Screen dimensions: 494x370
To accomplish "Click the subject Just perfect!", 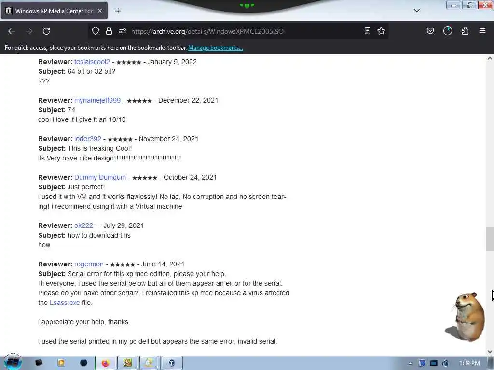I will (x=86, y=187).
